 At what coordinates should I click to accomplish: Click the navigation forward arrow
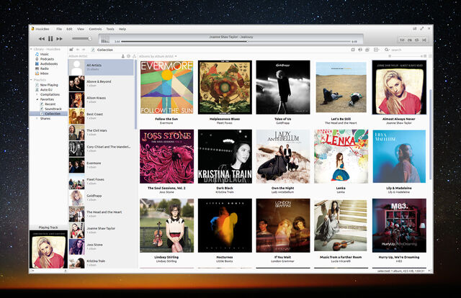[84, 50]
